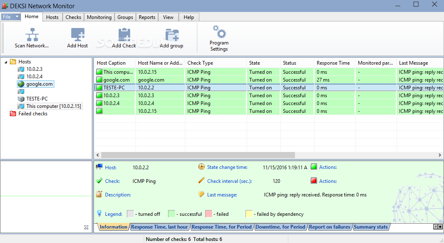Click green status icon of This computer row
The image size is (444, 243).
point(99,72)
